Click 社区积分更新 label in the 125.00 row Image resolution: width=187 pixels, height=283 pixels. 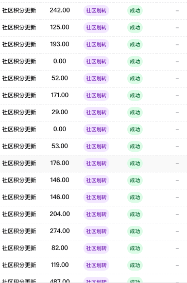(19, 27)
